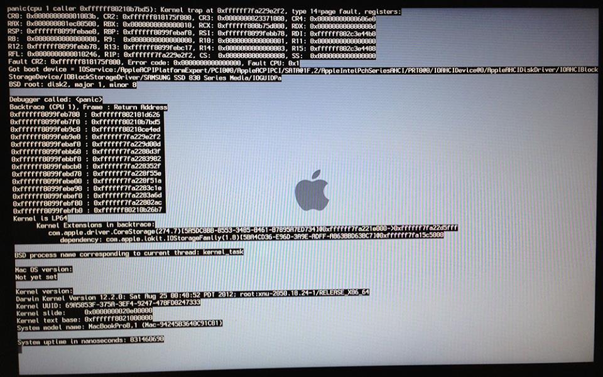The image size is (603, 377).
Task: Select the 'Backtrace (CPU 1), Frame : Return Address' header
Action: (x=88, y=107)
